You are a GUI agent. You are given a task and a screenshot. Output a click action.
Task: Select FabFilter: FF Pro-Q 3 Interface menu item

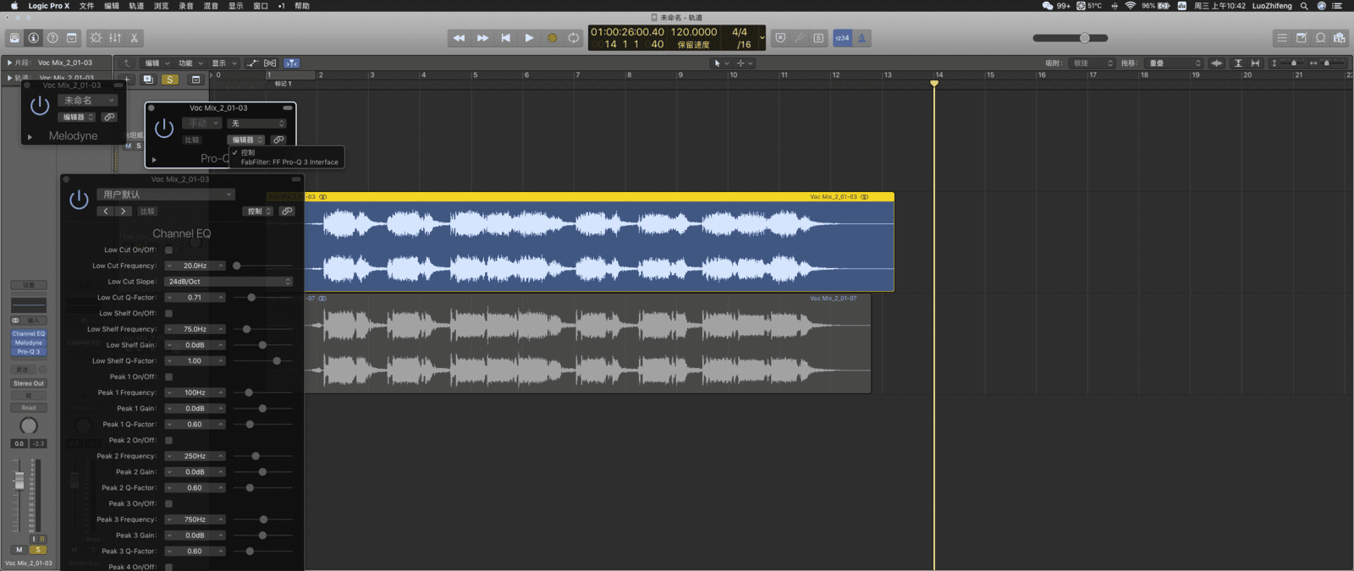pos(289,162)
